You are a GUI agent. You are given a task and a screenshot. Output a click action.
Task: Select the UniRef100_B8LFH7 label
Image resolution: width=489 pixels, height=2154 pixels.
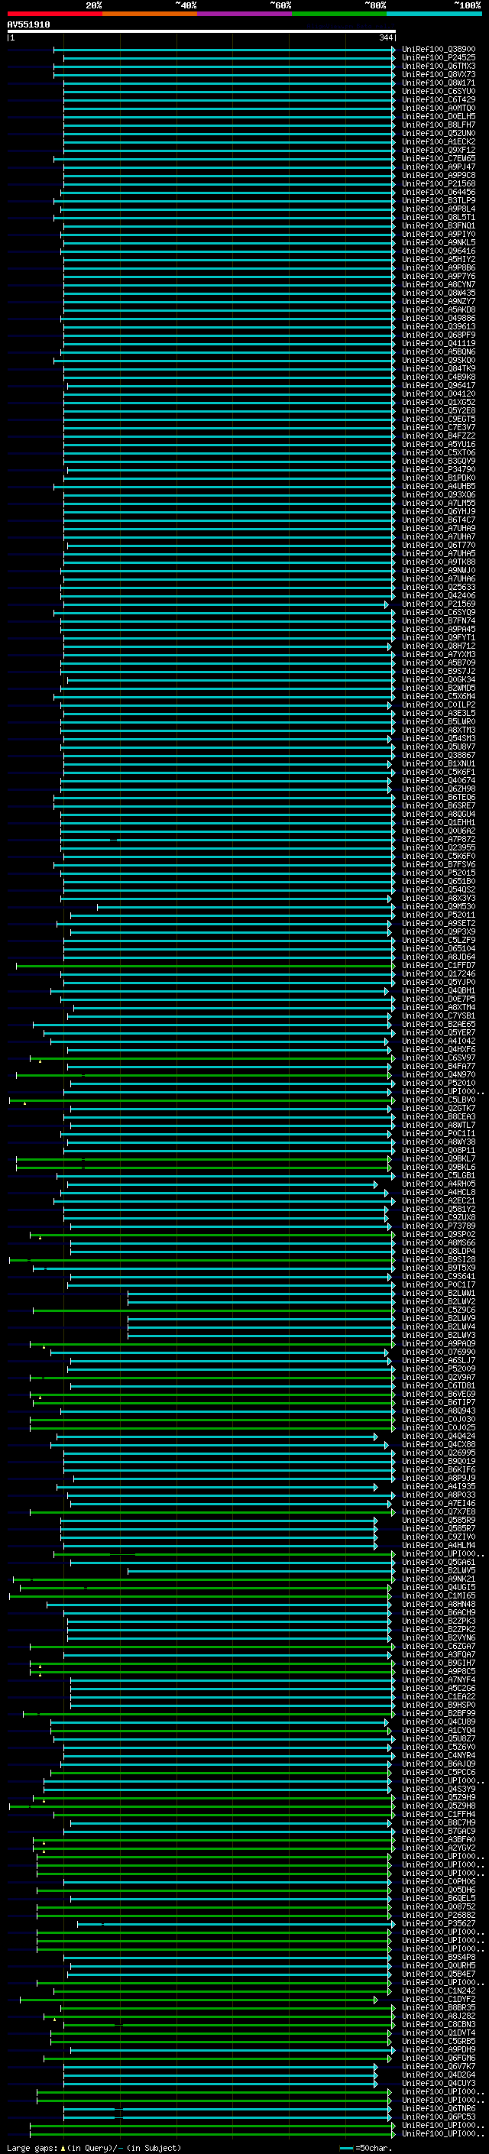pyautogui.click(x=439, y=125)
